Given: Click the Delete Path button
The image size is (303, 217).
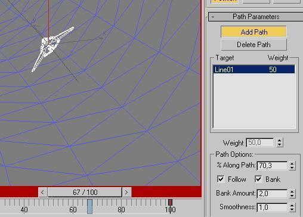Looking at the screenshot, I should coord(253,45).
